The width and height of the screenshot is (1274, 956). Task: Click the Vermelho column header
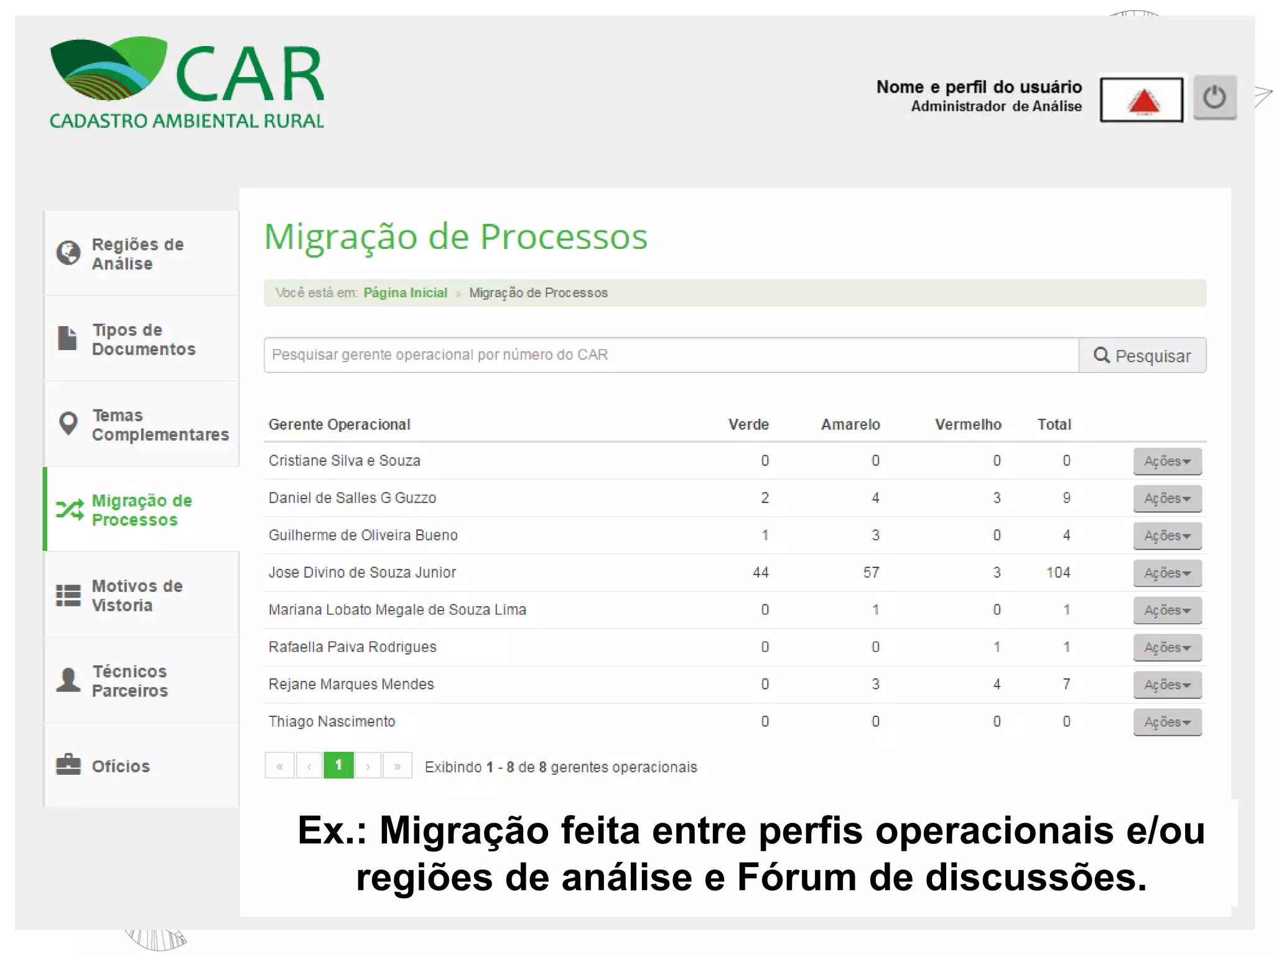[968, 424]
